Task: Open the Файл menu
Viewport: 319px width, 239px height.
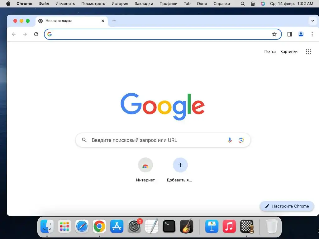Action: [x=44, y=4]
